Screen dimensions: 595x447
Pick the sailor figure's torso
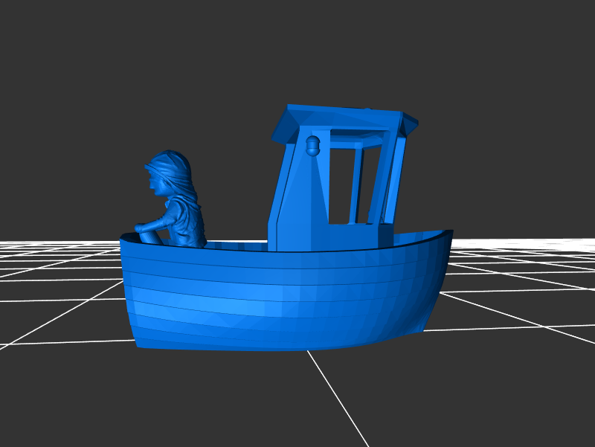(186, 219)
